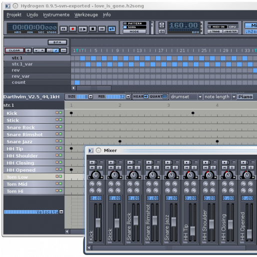The width and height of the screenshot is (257, 257).
Task: Solo the HH Closing mixer channel
Action: coord(232,168)
